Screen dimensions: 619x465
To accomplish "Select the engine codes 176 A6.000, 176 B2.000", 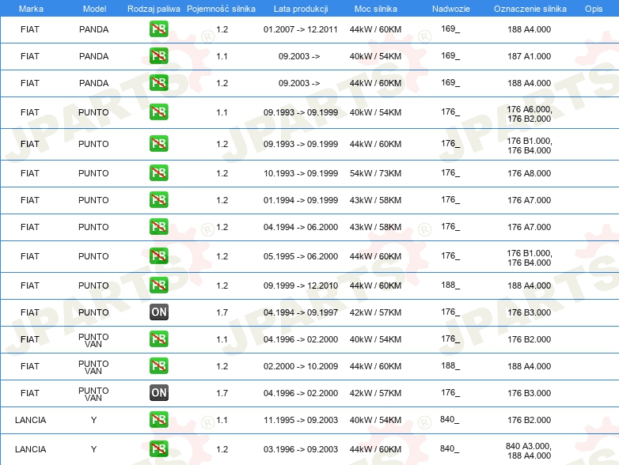I will coord(529,114).
